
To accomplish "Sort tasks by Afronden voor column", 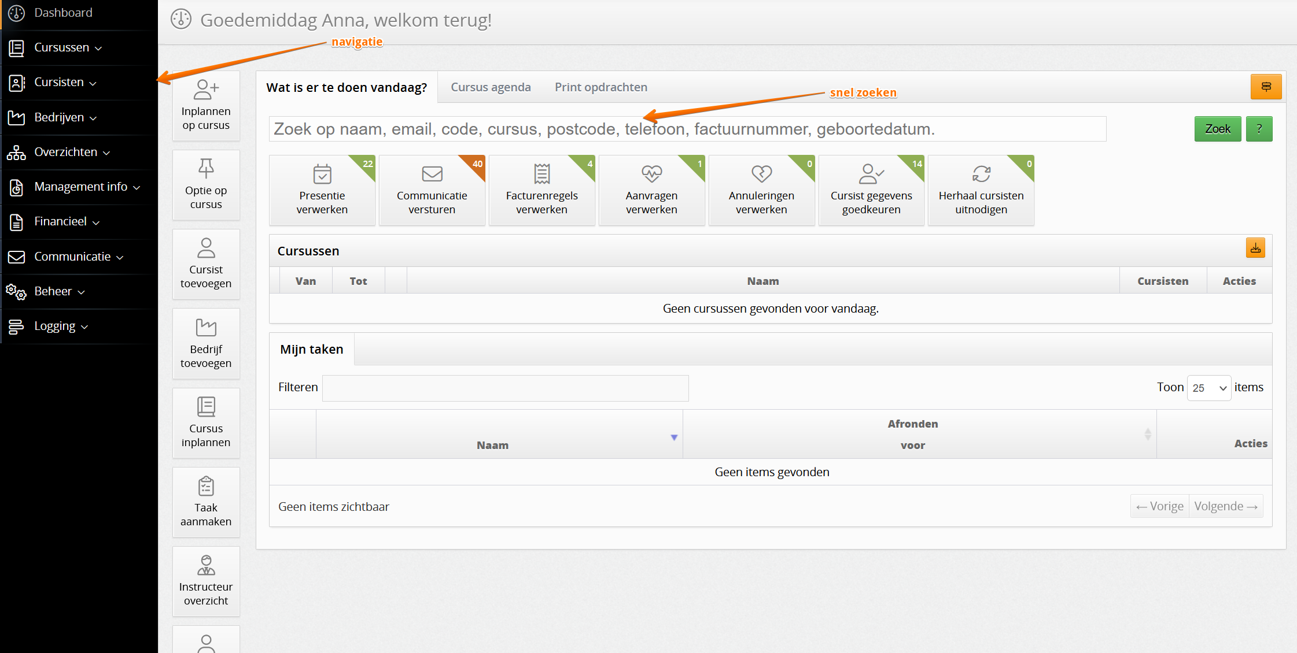I will [920, 435].
